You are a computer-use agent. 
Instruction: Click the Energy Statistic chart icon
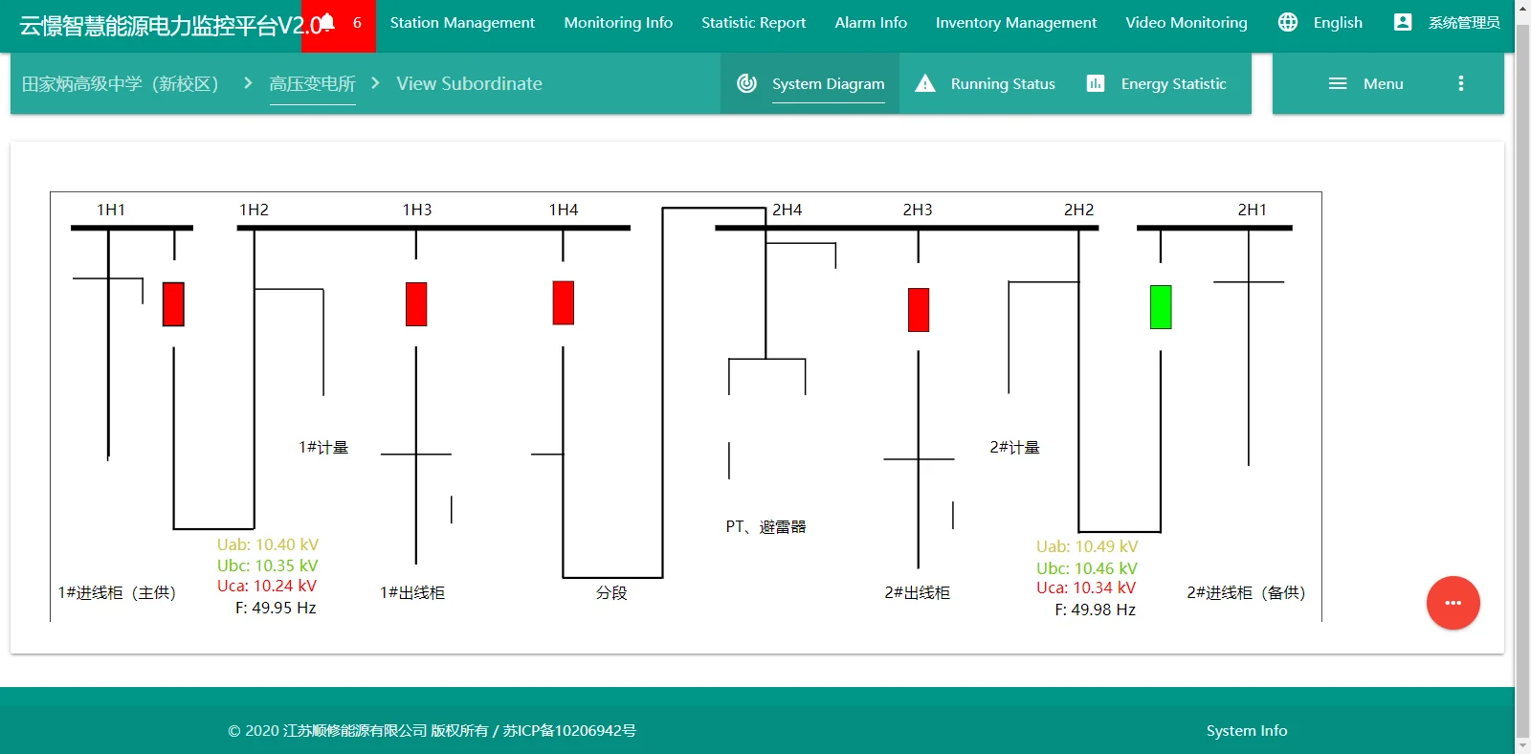click(x=1096, y=83)
